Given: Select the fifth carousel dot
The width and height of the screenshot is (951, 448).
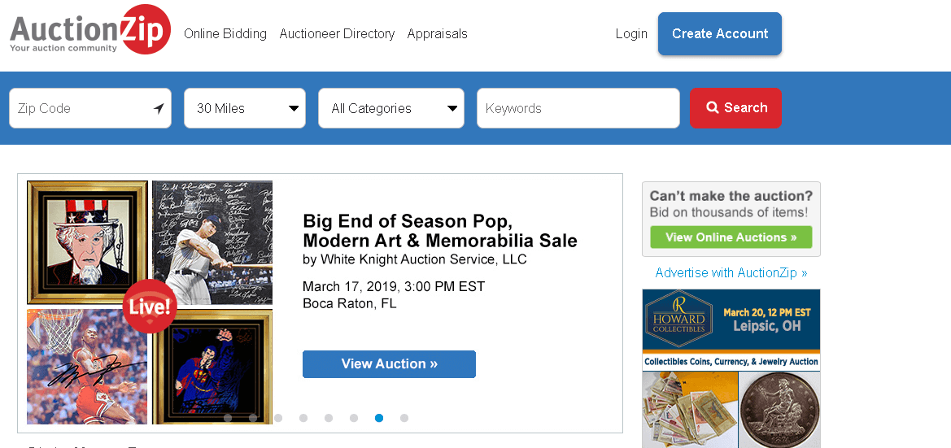Looking at the screenshot, I should (x=329, y=418).
